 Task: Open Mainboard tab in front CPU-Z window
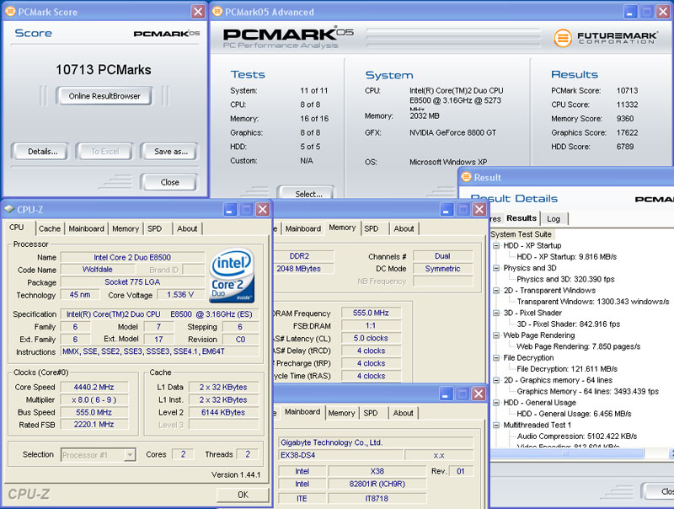click(86, 228)
